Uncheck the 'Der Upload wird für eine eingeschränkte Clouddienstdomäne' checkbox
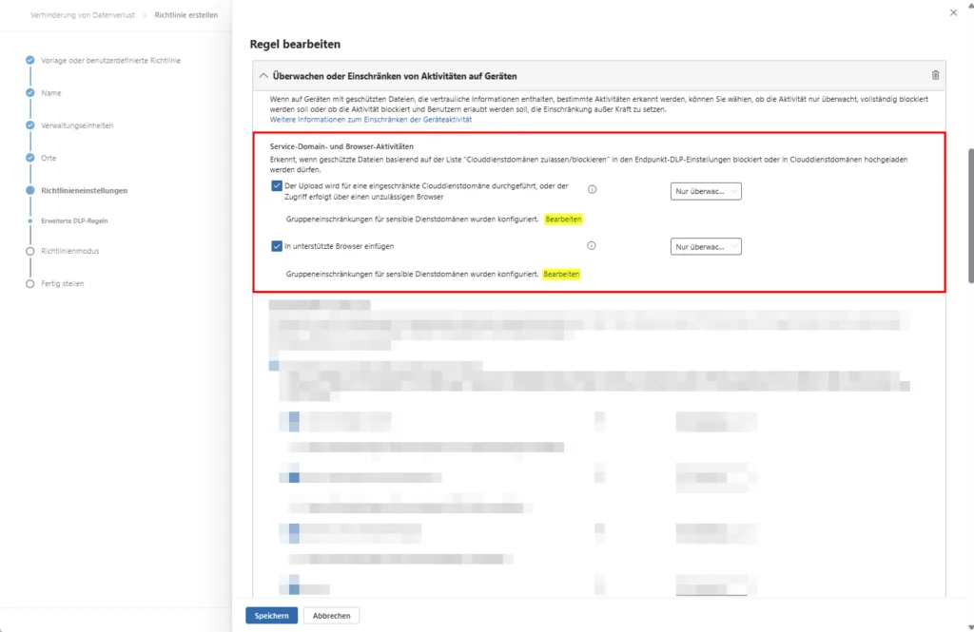Screen dimensions: 974x632 click(x=277, y=186)
